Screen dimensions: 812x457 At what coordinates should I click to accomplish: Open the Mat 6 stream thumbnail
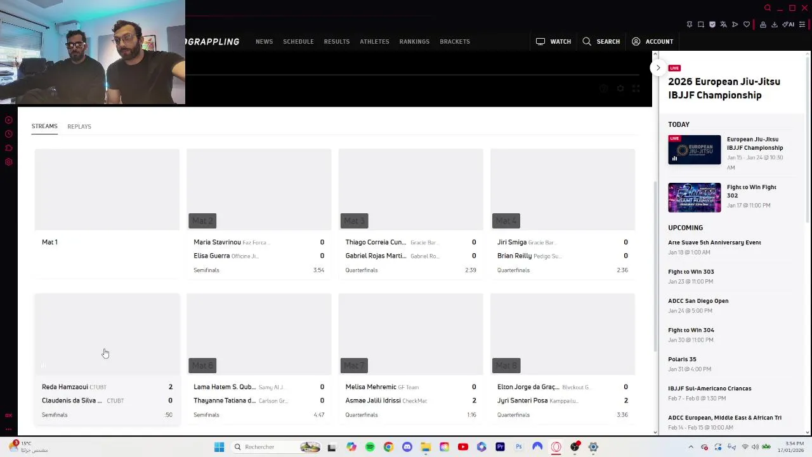click(259, 334)
